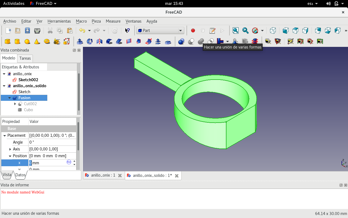Viewport: 348px width, 218px height.
Task: Undo the last action
Action: [82, 31]
